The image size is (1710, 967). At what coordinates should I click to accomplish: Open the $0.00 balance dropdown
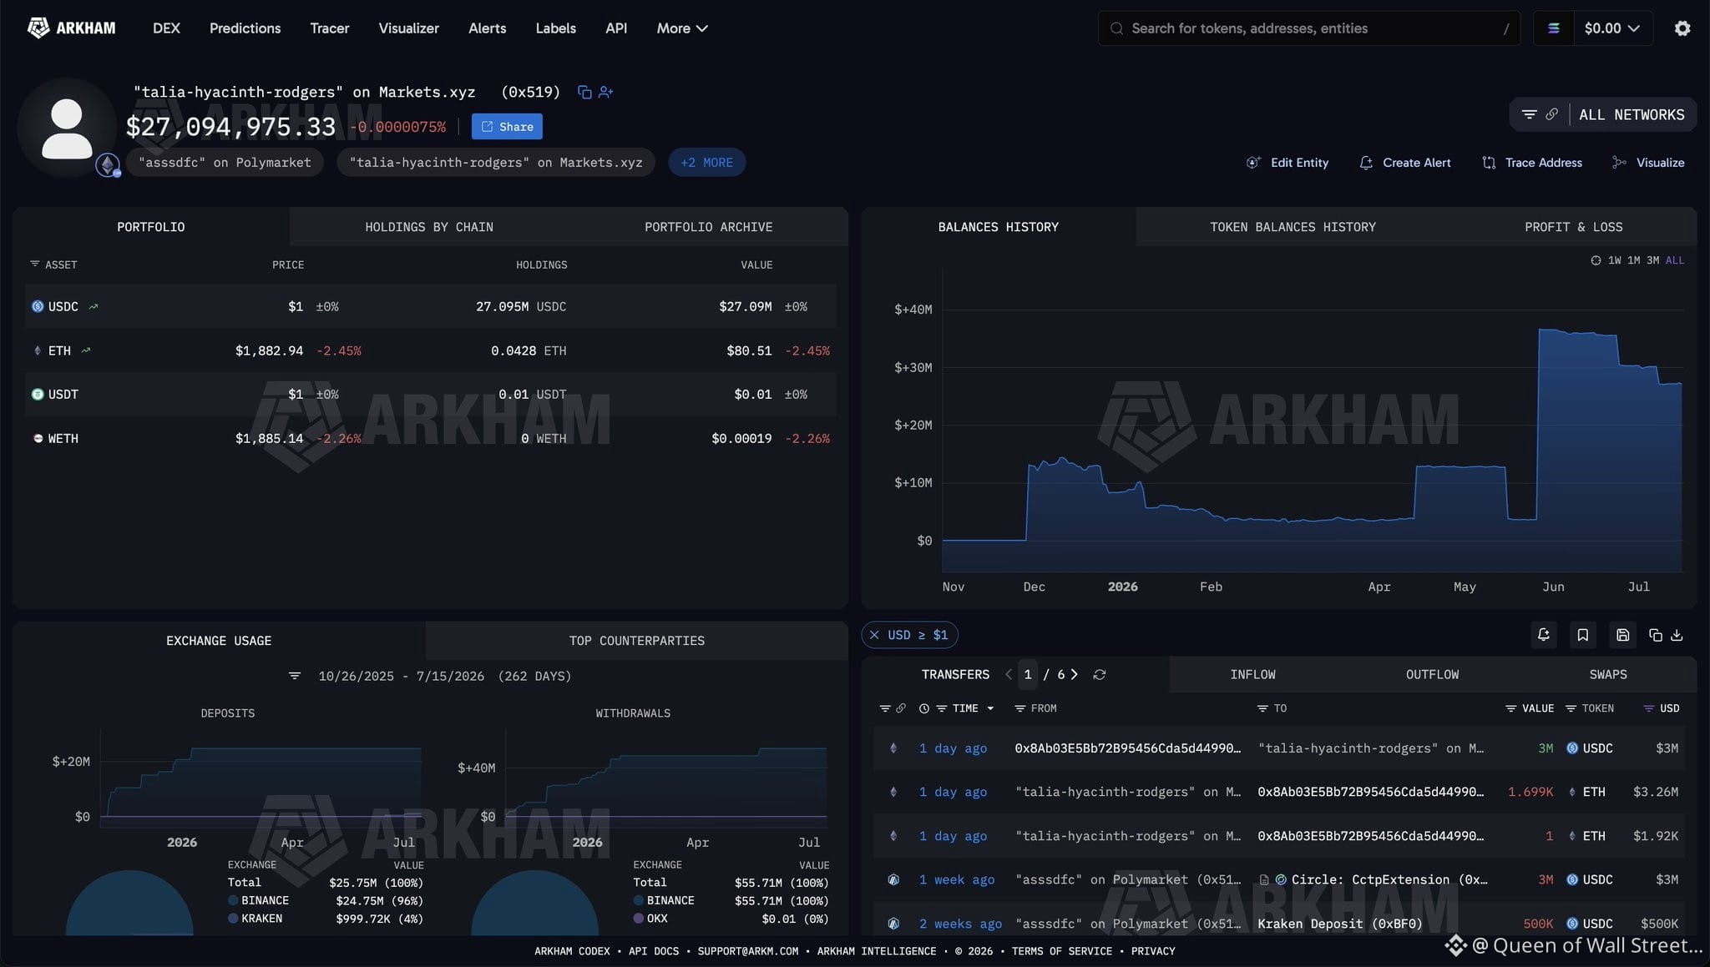point(1612,28)
